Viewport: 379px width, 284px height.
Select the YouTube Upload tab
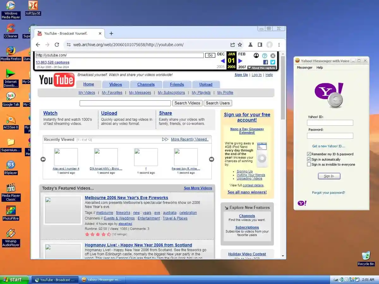(x=206, y=84)
